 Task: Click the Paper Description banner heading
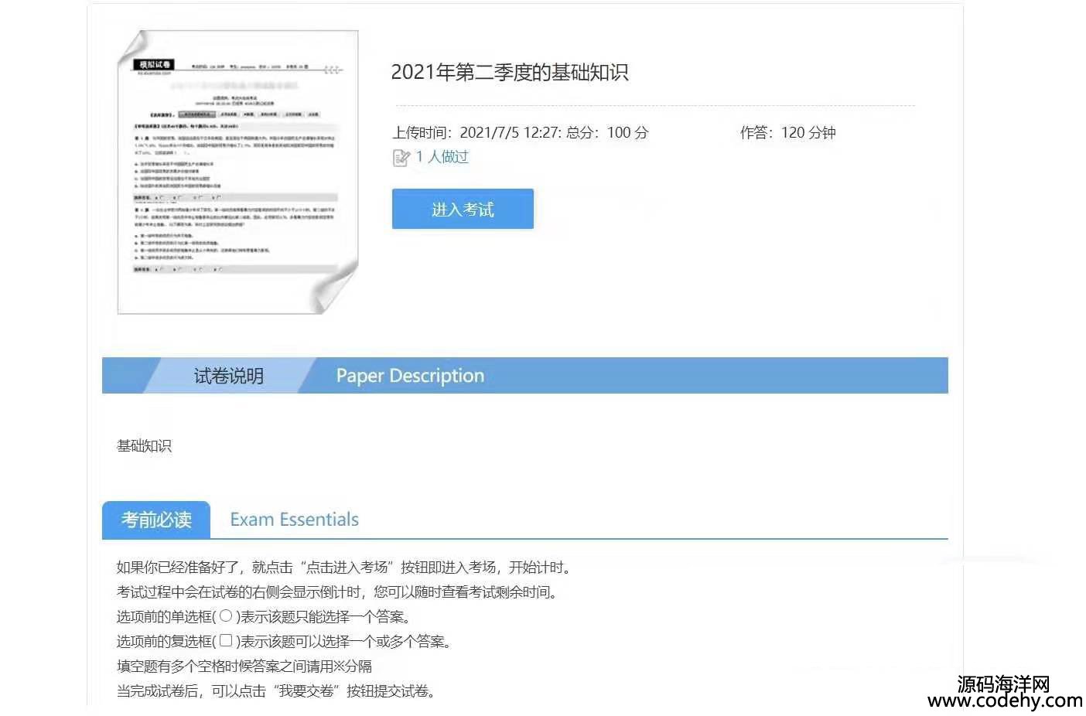point(410,376)
